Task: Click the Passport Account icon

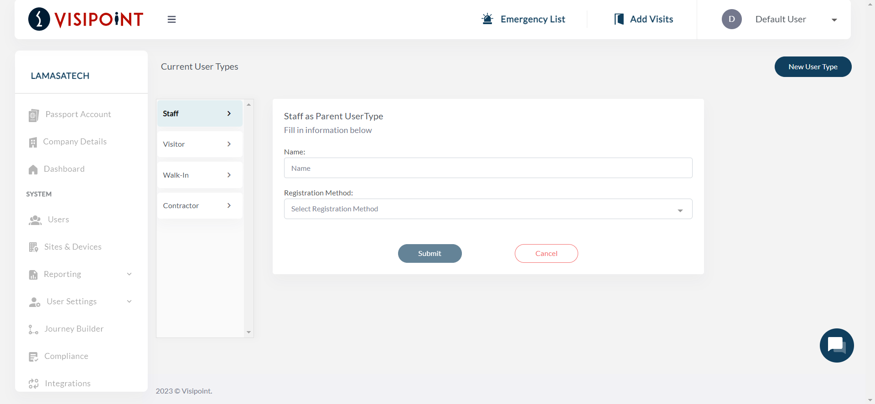Action: click(33, 115)
